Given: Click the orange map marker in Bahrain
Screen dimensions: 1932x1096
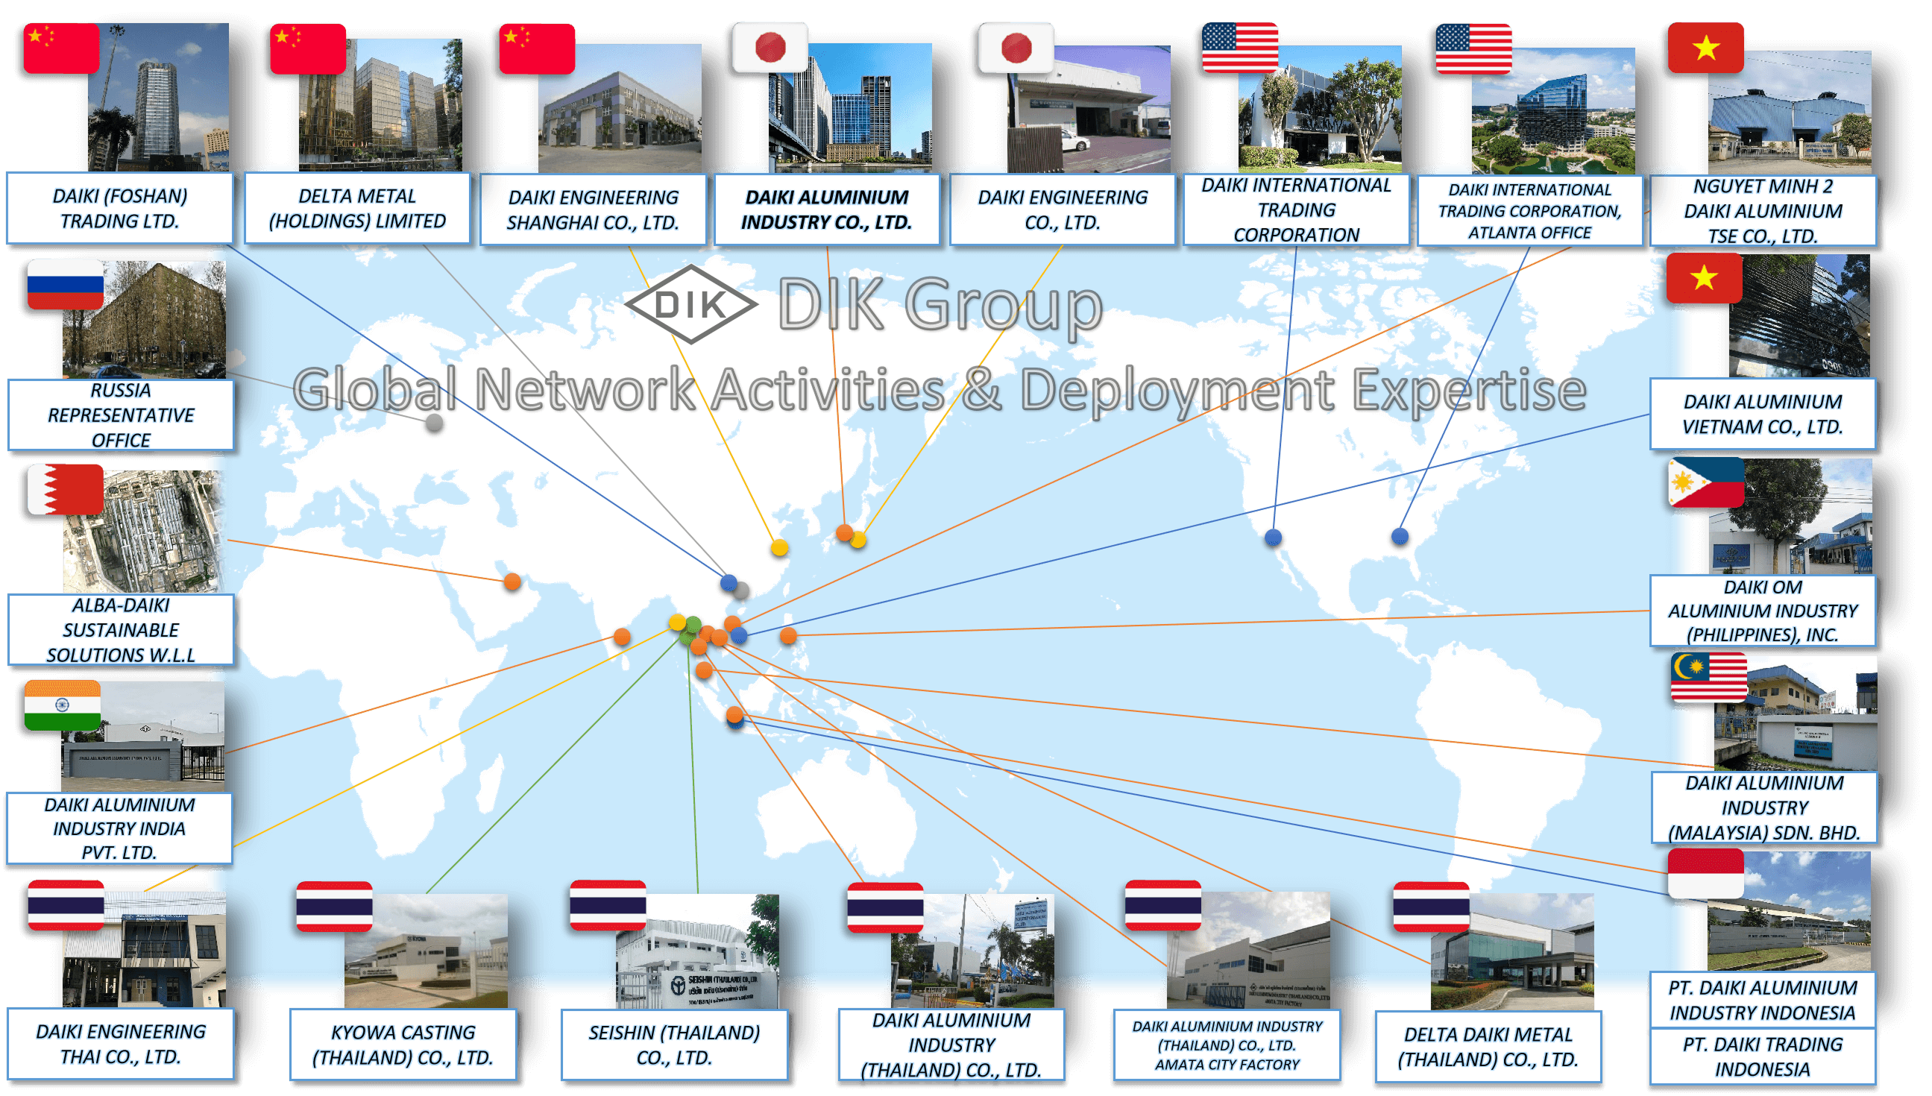Looking at the screenshot, I should pos(512,581).
